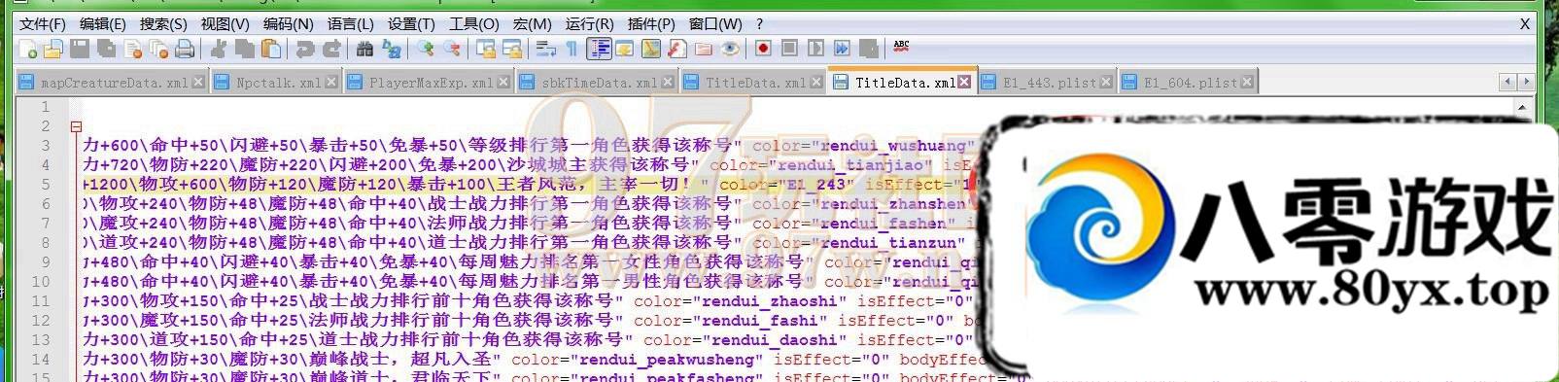Open the 设置(T) menu
Image resolution: width=1559 pixels, height=382 pixels.
411,23
